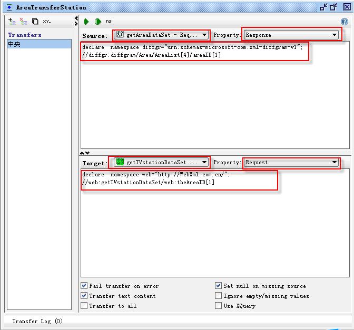Enable Transfer to all checkbox

pyautogui.click(x=84, y=306)
